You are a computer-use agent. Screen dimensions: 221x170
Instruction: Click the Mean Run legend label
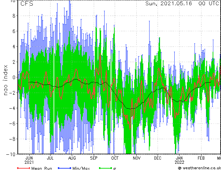(x=41, y=168)
